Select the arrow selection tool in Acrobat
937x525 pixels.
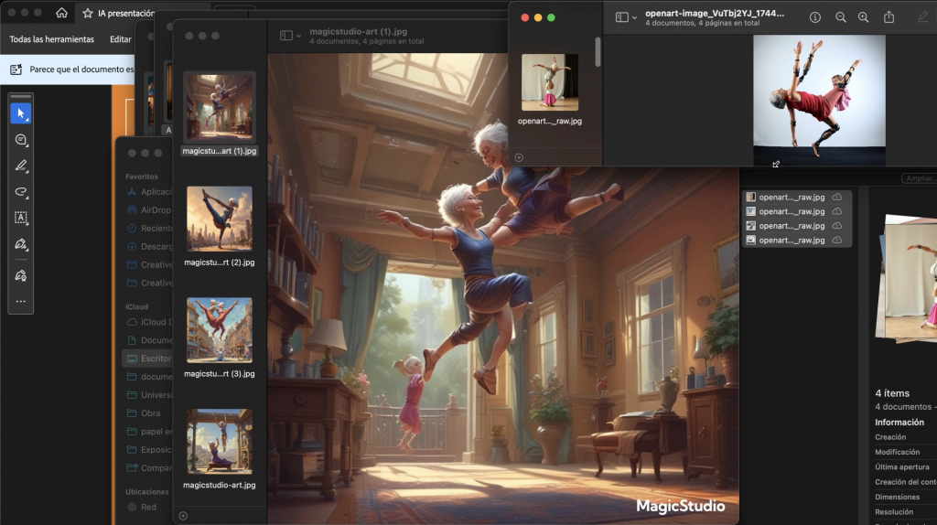[x=20, y=113]
